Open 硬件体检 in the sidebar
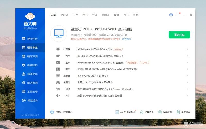The width and height of the screenshot is (206, 129). coord(30,39)
